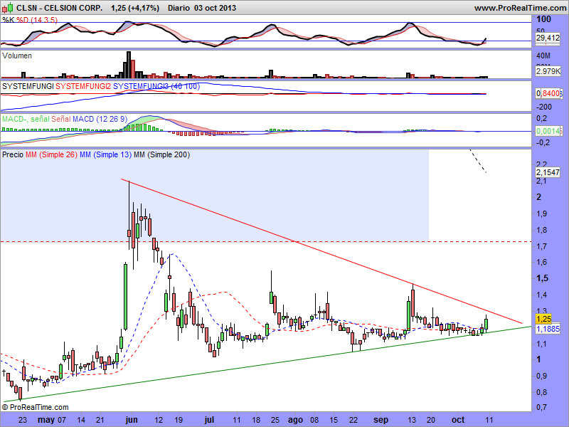The height and width of the screenshot is (427, 569).
Task: Click the date 03 oct 2013
Action: coord(216,8)
